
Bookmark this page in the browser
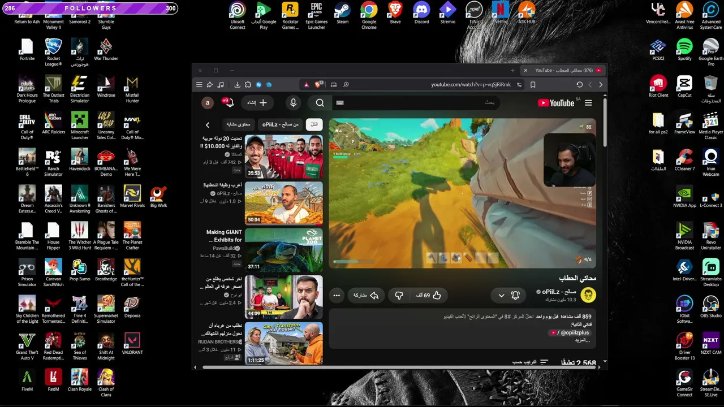coord(533,85)
